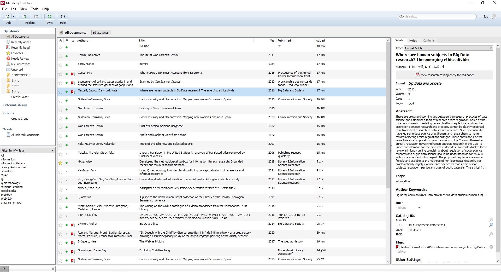This screenshot has height=272, width=501.
Task: Sort by the attachment document column header
Action: [73, 40]
